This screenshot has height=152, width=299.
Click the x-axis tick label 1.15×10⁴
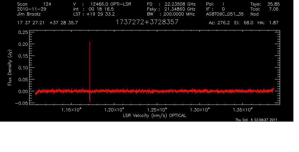click(x=71, y=110)
